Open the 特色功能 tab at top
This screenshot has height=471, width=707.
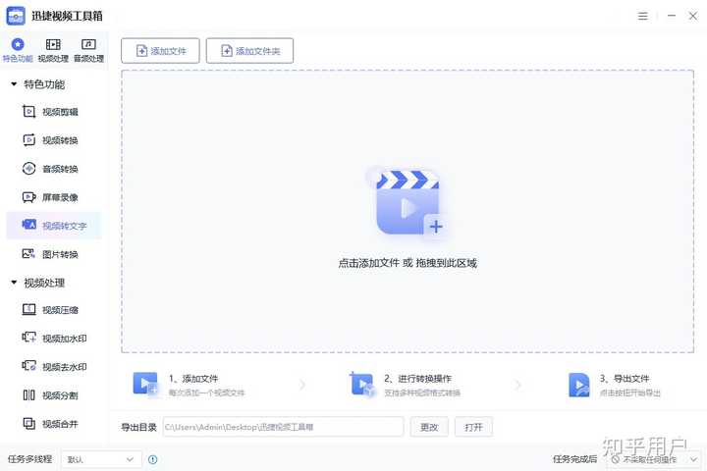pos(17,50)
